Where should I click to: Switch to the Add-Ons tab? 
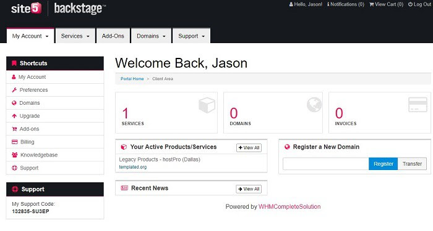(x=113, y=36)
